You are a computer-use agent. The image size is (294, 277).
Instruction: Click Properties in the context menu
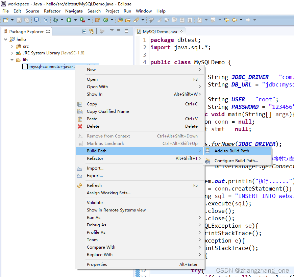pyautogui.click(x=97, y=265)
